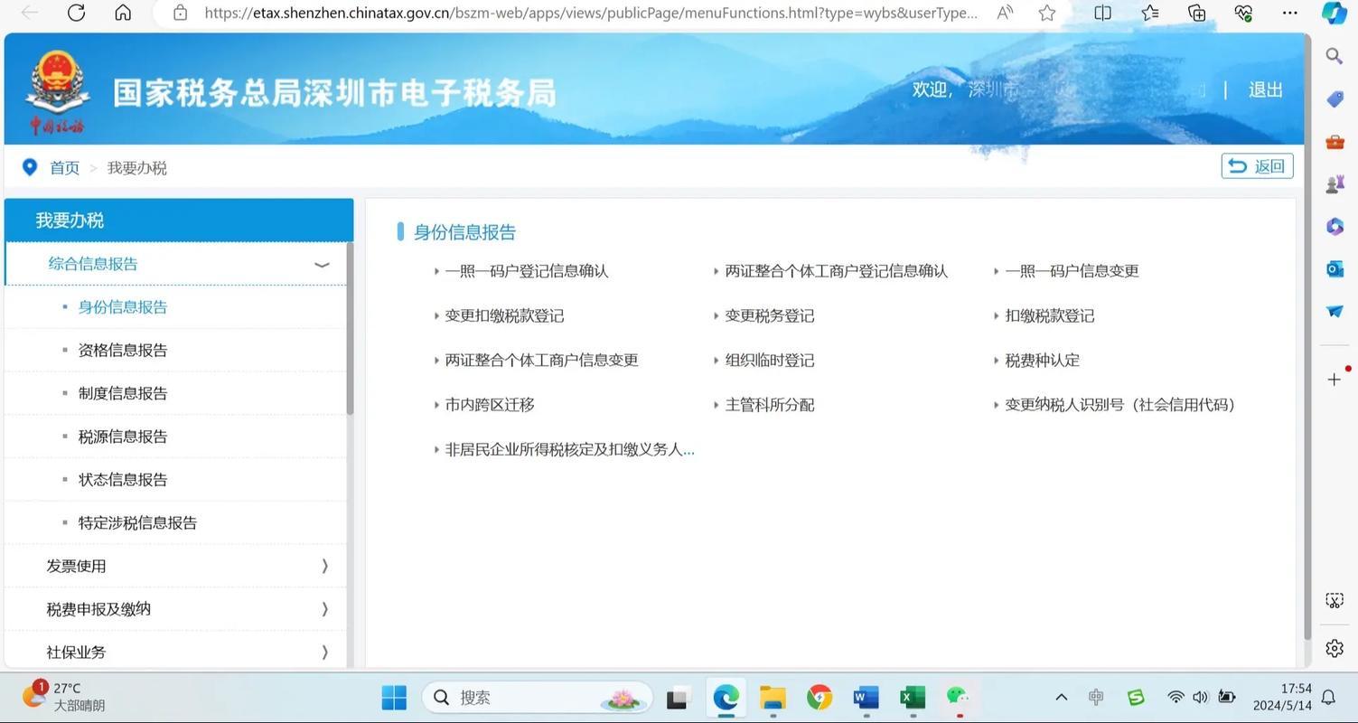Open Windows Start menu
Image resolution: width=1358 pixels, height=723 pixels.
tap(394, 698)
